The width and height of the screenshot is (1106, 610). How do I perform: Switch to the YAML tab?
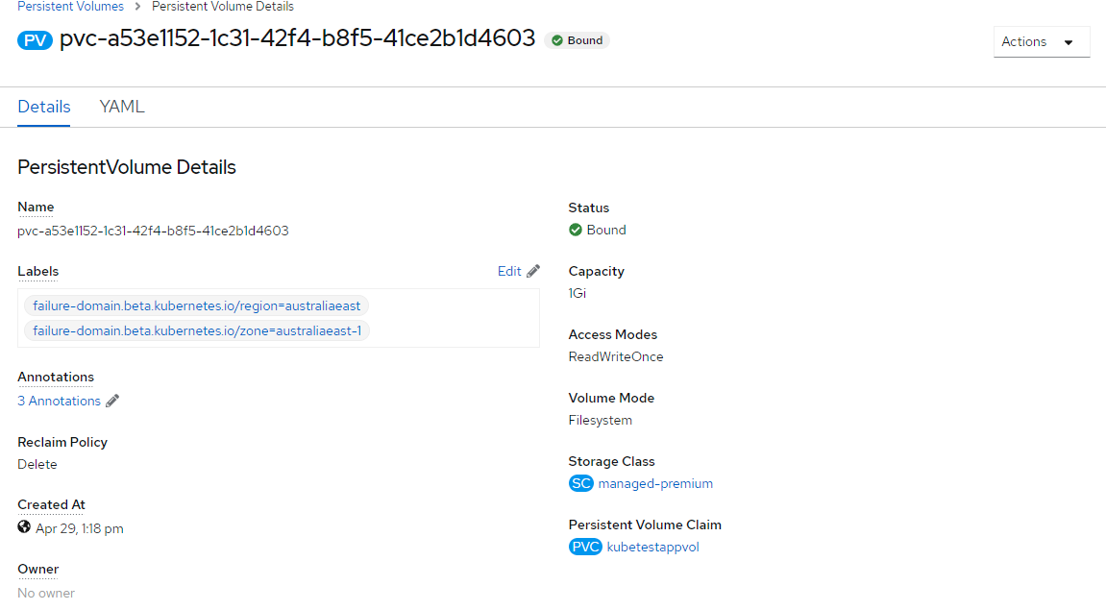click(122, 107)
